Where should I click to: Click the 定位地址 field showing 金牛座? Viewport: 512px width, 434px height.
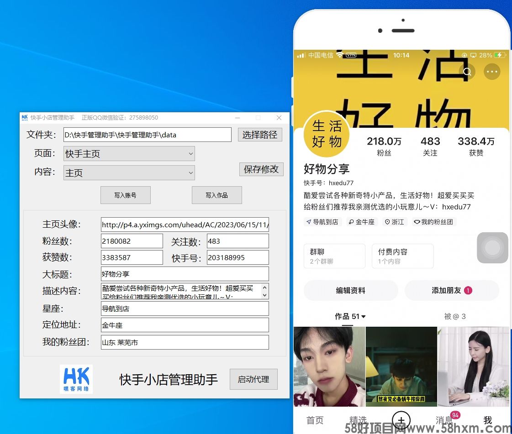coord(185,325)
